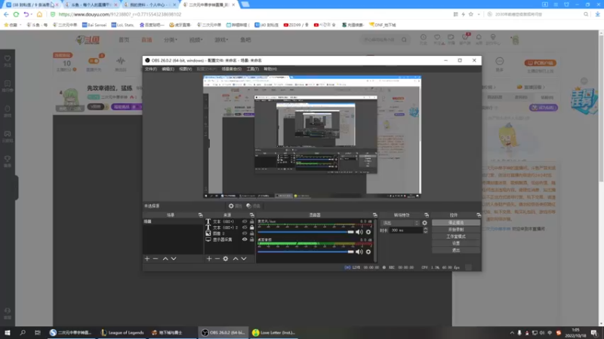The height and width of the screenshot is (339, 604).
Task: Toggle visibility of 文本 (GDI+) source
Action: pyautogui.click(x=245, y=221)
